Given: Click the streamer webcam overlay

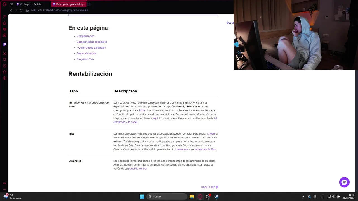Looking at the screenshot, I should [x=296, y=35].
